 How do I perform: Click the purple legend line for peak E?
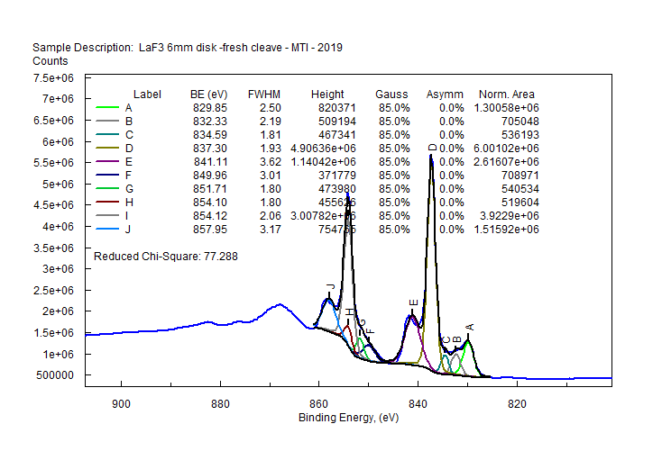(x=107, y=163)
